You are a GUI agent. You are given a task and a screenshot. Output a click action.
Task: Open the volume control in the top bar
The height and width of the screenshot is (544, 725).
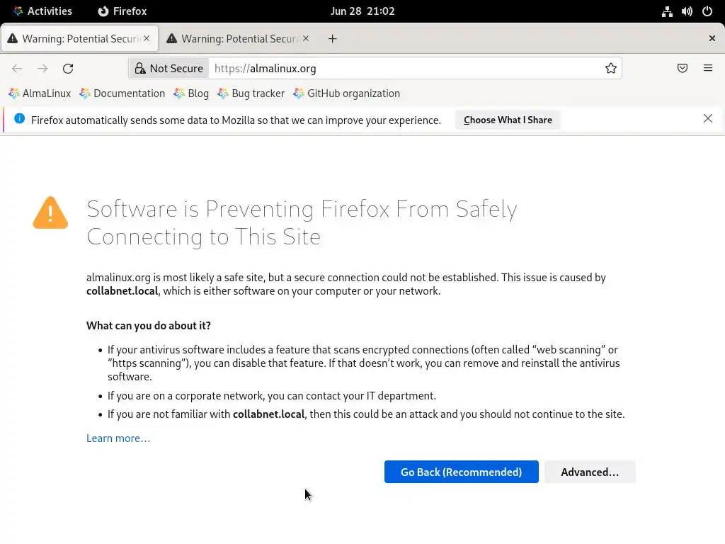[687, 11]
